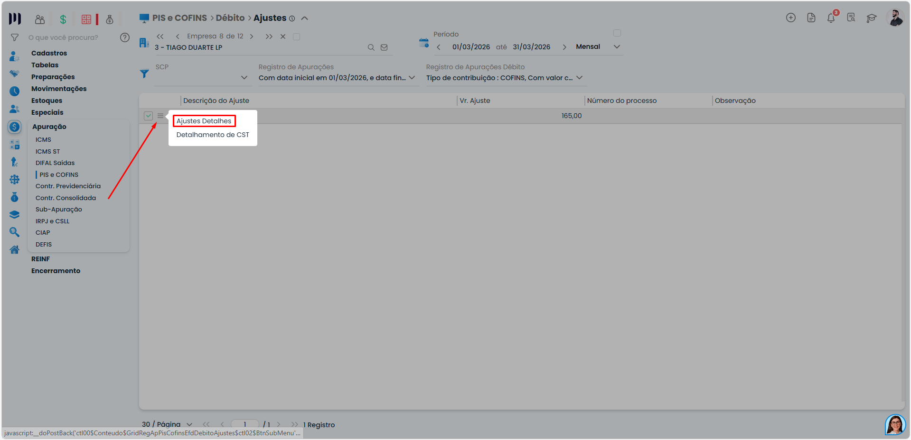
Task: Open Cadastros in sidebar
Action: click(49, 53)
